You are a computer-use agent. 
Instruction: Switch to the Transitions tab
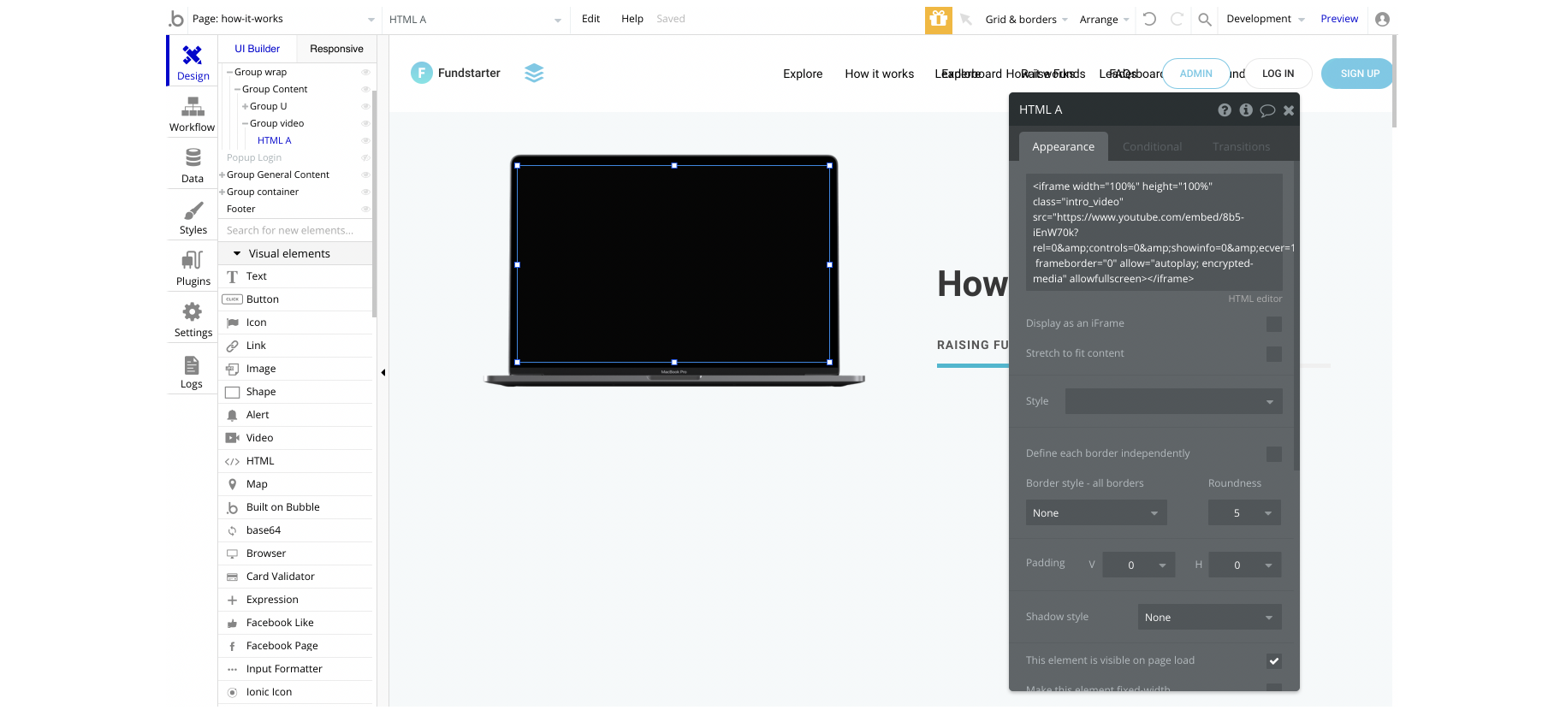(1241, 147)
